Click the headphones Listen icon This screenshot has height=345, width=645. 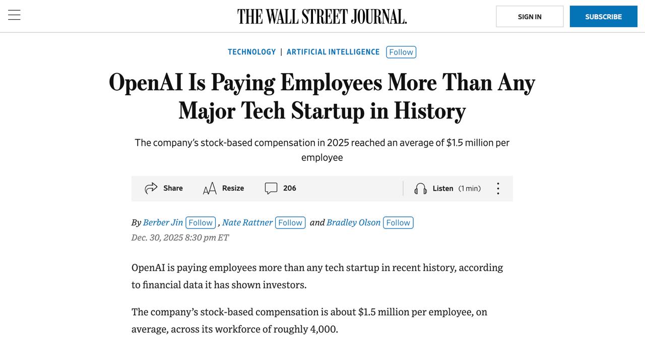pyautogui.click(x=420, y=189)
